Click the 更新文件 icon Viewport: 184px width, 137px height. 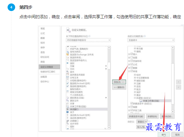68,100
